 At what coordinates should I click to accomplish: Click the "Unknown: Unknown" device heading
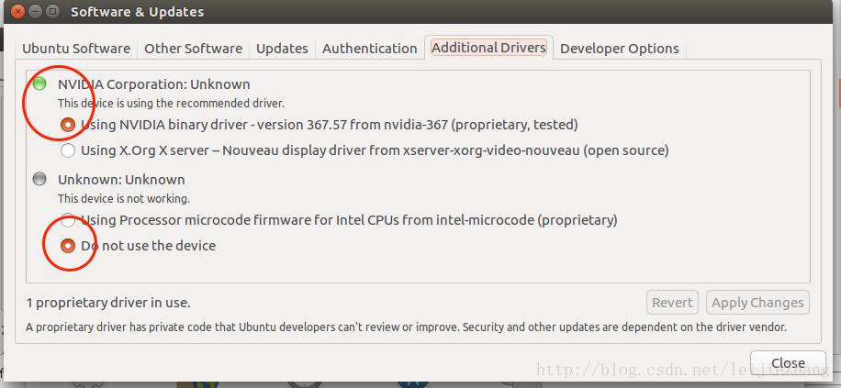(x=121, y=180)
